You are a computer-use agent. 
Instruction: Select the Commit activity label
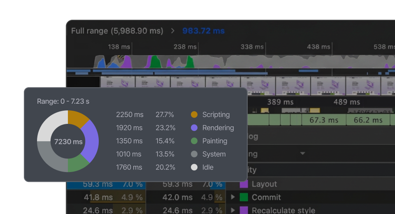266,197
